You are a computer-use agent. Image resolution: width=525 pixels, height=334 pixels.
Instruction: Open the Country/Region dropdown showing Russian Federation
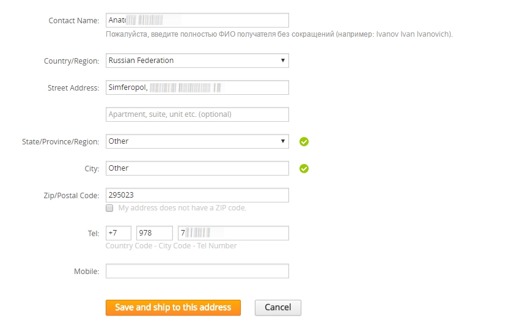(x=197, y=61)
